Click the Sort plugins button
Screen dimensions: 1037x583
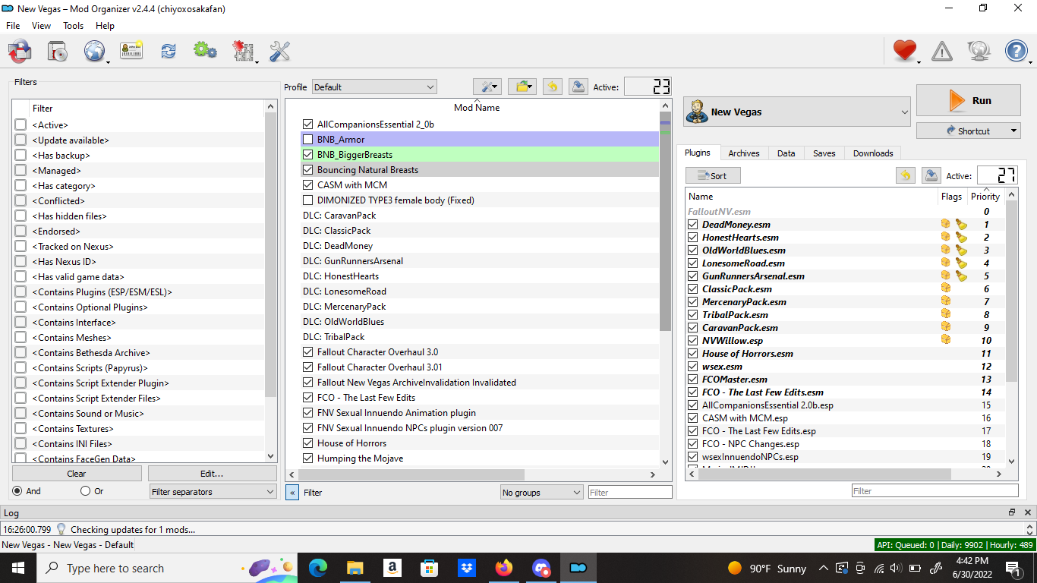(x=713, y=175)
